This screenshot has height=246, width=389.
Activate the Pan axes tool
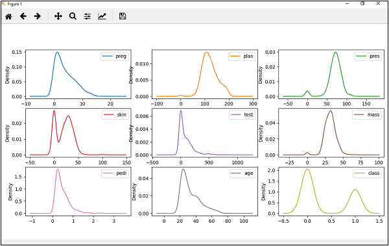[58, 16]
